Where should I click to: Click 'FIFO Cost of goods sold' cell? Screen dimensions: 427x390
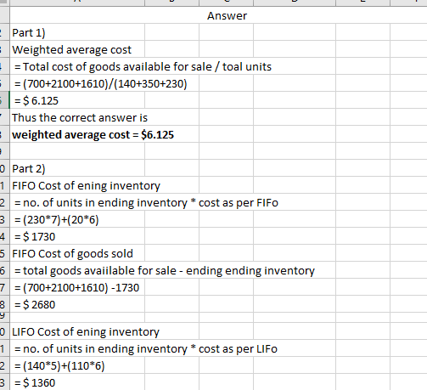[72, 253]
